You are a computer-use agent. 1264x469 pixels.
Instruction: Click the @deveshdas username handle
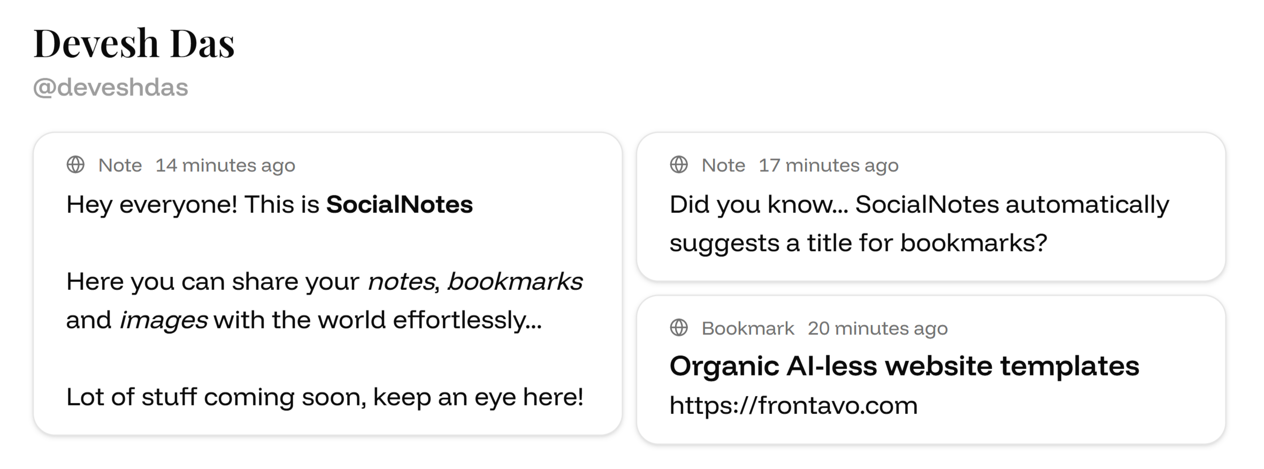click(x=111, y=87)
